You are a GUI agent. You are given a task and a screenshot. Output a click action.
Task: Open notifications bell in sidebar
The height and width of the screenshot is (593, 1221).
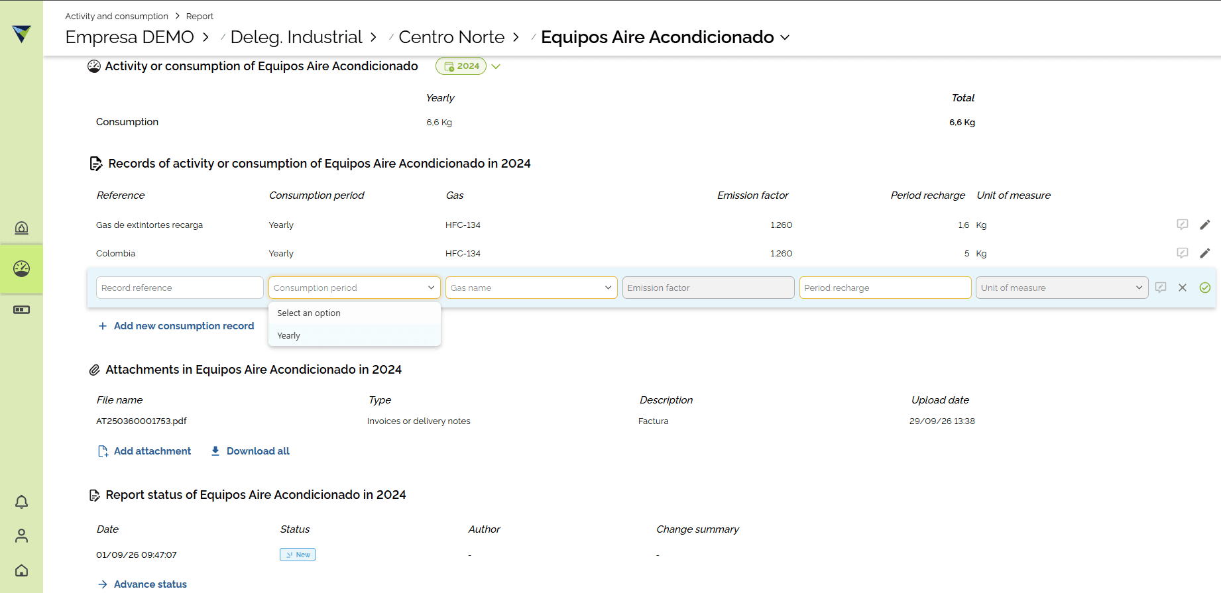point(21,502)
